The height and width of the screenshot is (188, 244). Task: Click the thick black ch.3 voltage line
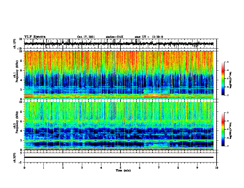[119, 157]
